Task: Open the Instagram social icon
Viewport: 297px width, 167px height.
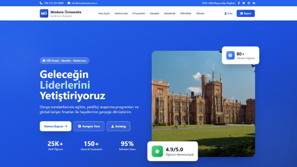Action: (x=249, y=3)
